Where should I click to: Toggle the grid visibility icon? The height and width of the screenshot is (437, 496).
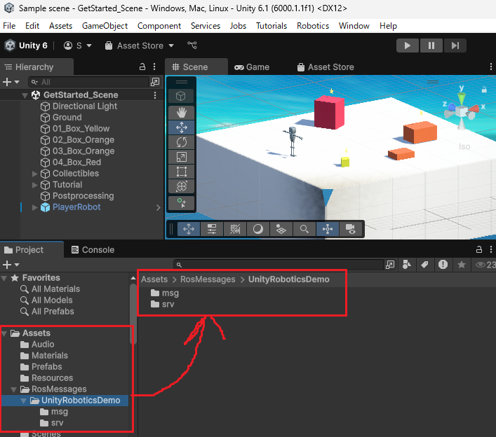(x=235, y=229)
